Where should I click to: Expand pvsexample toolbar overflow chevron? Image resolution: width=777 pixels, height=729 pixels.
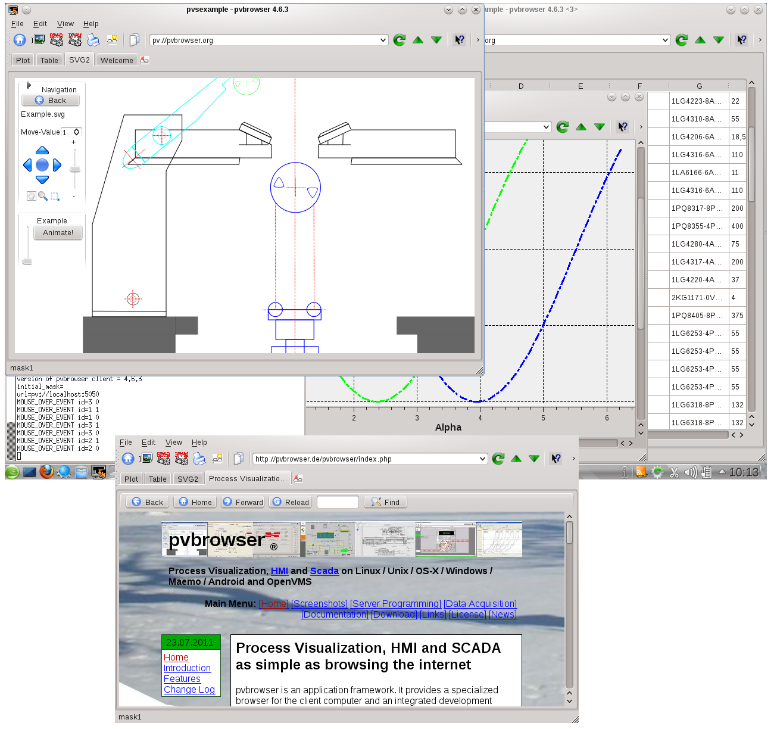click(x=478, y=40)
